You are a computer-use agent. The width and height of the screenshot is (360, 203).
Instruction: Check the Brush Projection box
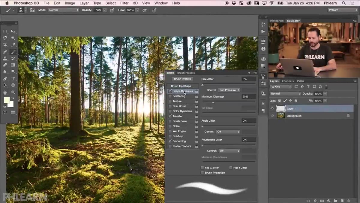202,173
